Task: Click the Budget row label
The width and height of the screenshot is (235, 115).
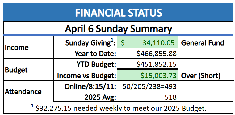Action: click(x=16, y=70)
